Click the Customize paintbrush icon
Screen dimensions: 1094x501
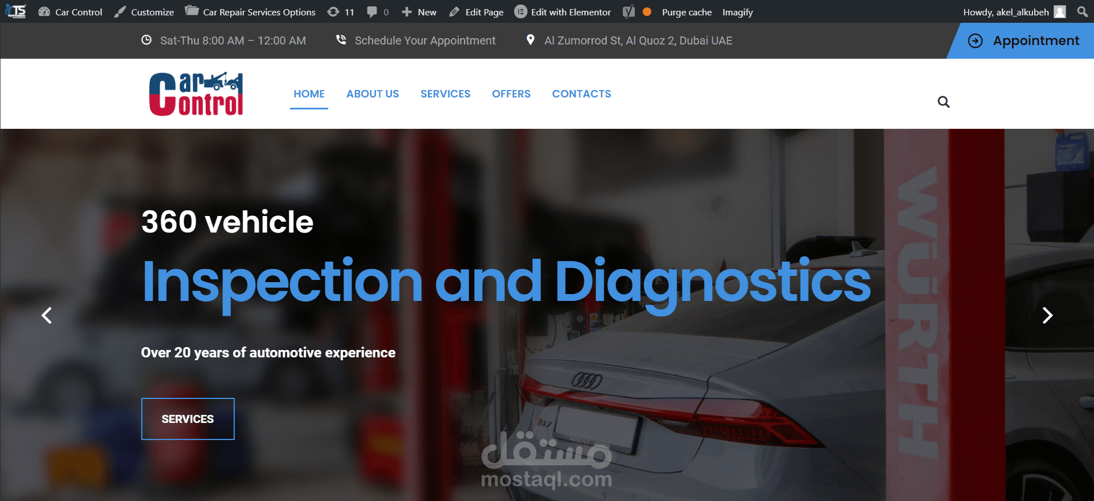point(120,12)
